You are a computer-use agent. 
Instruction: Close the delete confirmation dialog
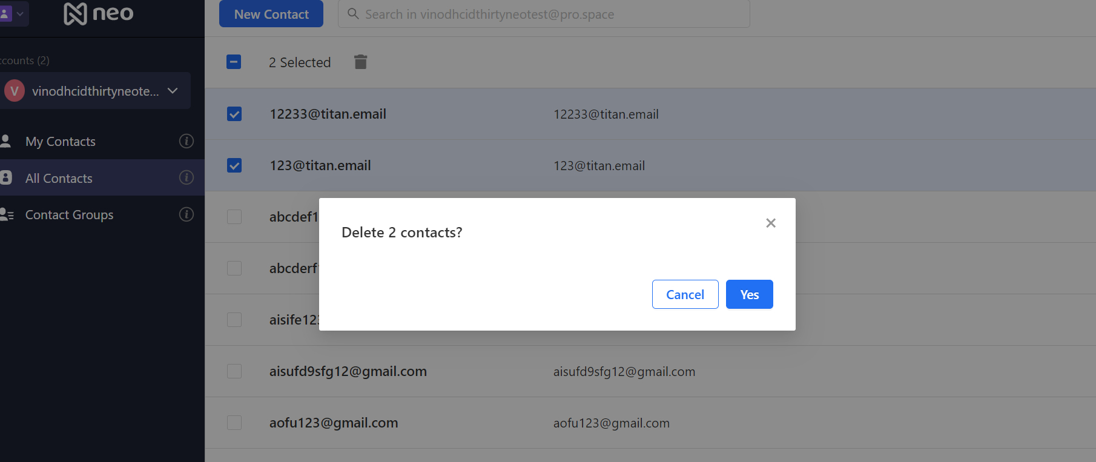click(770, 223)
